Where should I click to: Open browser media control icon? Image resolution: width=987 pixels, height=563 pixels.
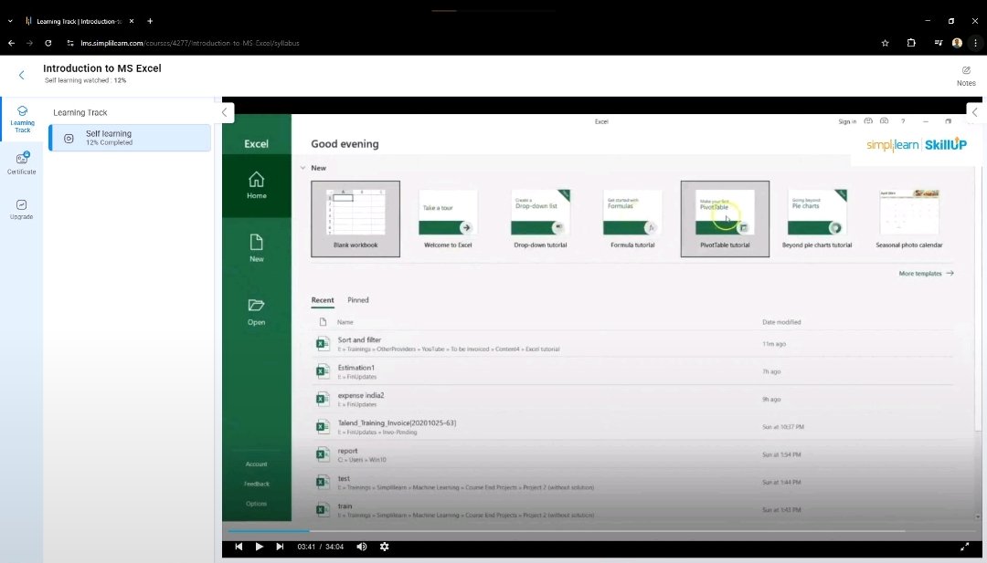click(x=938, y=43)
